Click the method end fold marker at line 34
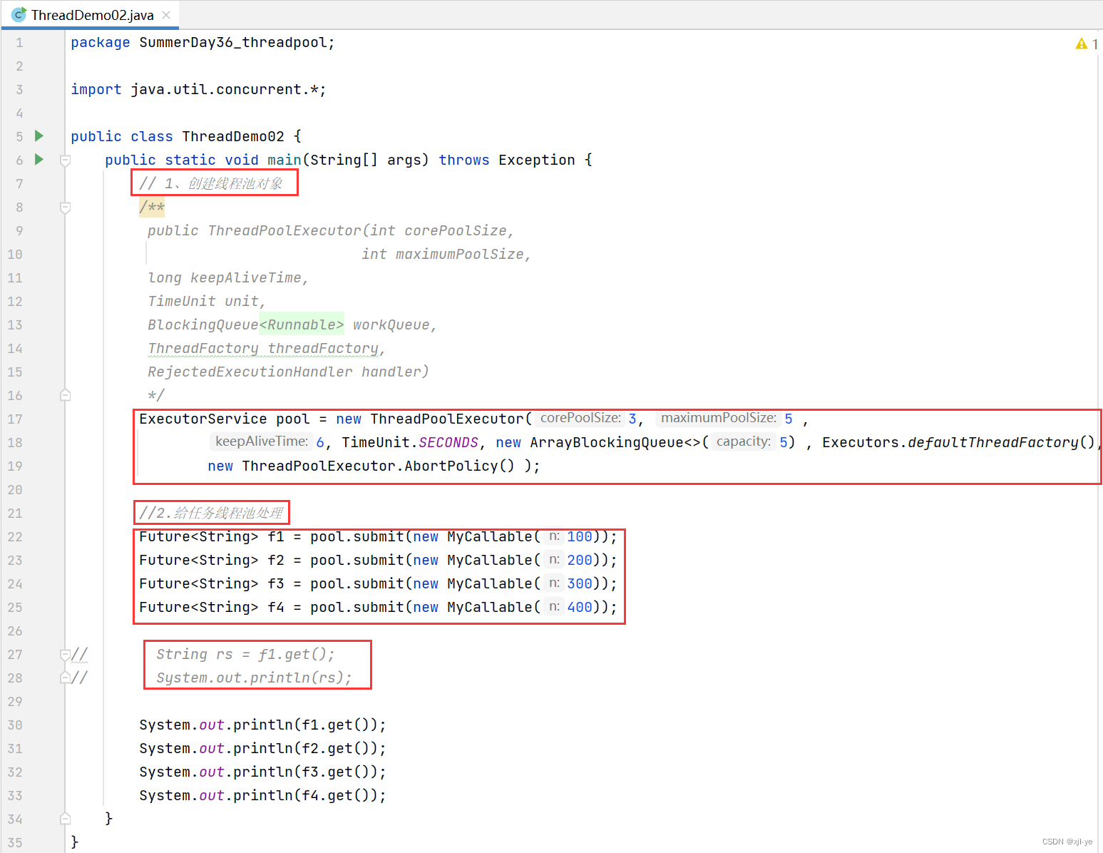 coord(65,819)
